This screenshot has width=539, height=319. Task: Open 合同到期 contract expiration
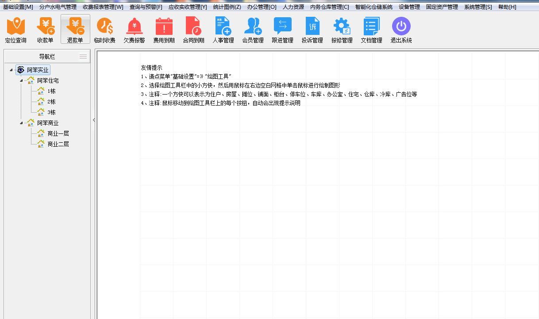(x=194, y=30)
